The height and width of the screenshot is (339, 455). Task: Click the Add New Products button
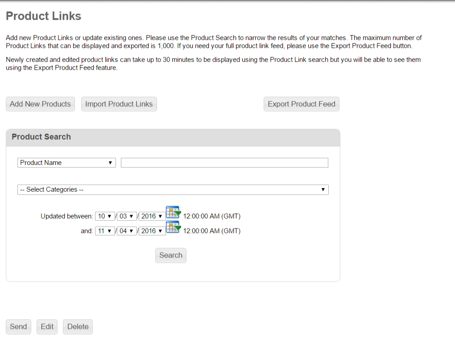click(x=40, y=104)
